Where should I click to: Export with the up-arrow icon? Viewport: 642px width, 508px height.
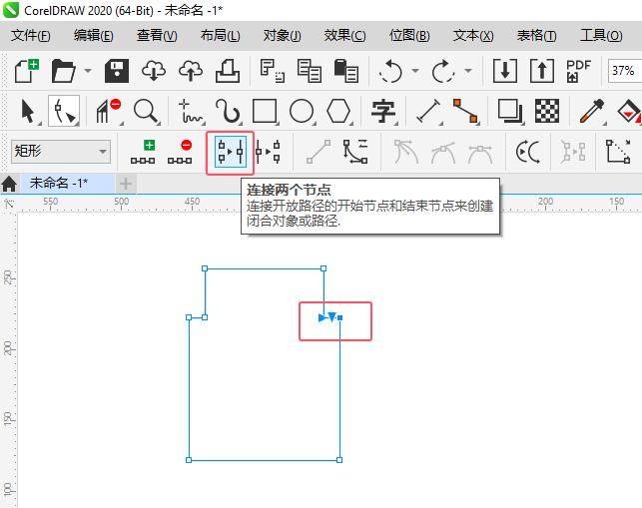pos(542,71)
